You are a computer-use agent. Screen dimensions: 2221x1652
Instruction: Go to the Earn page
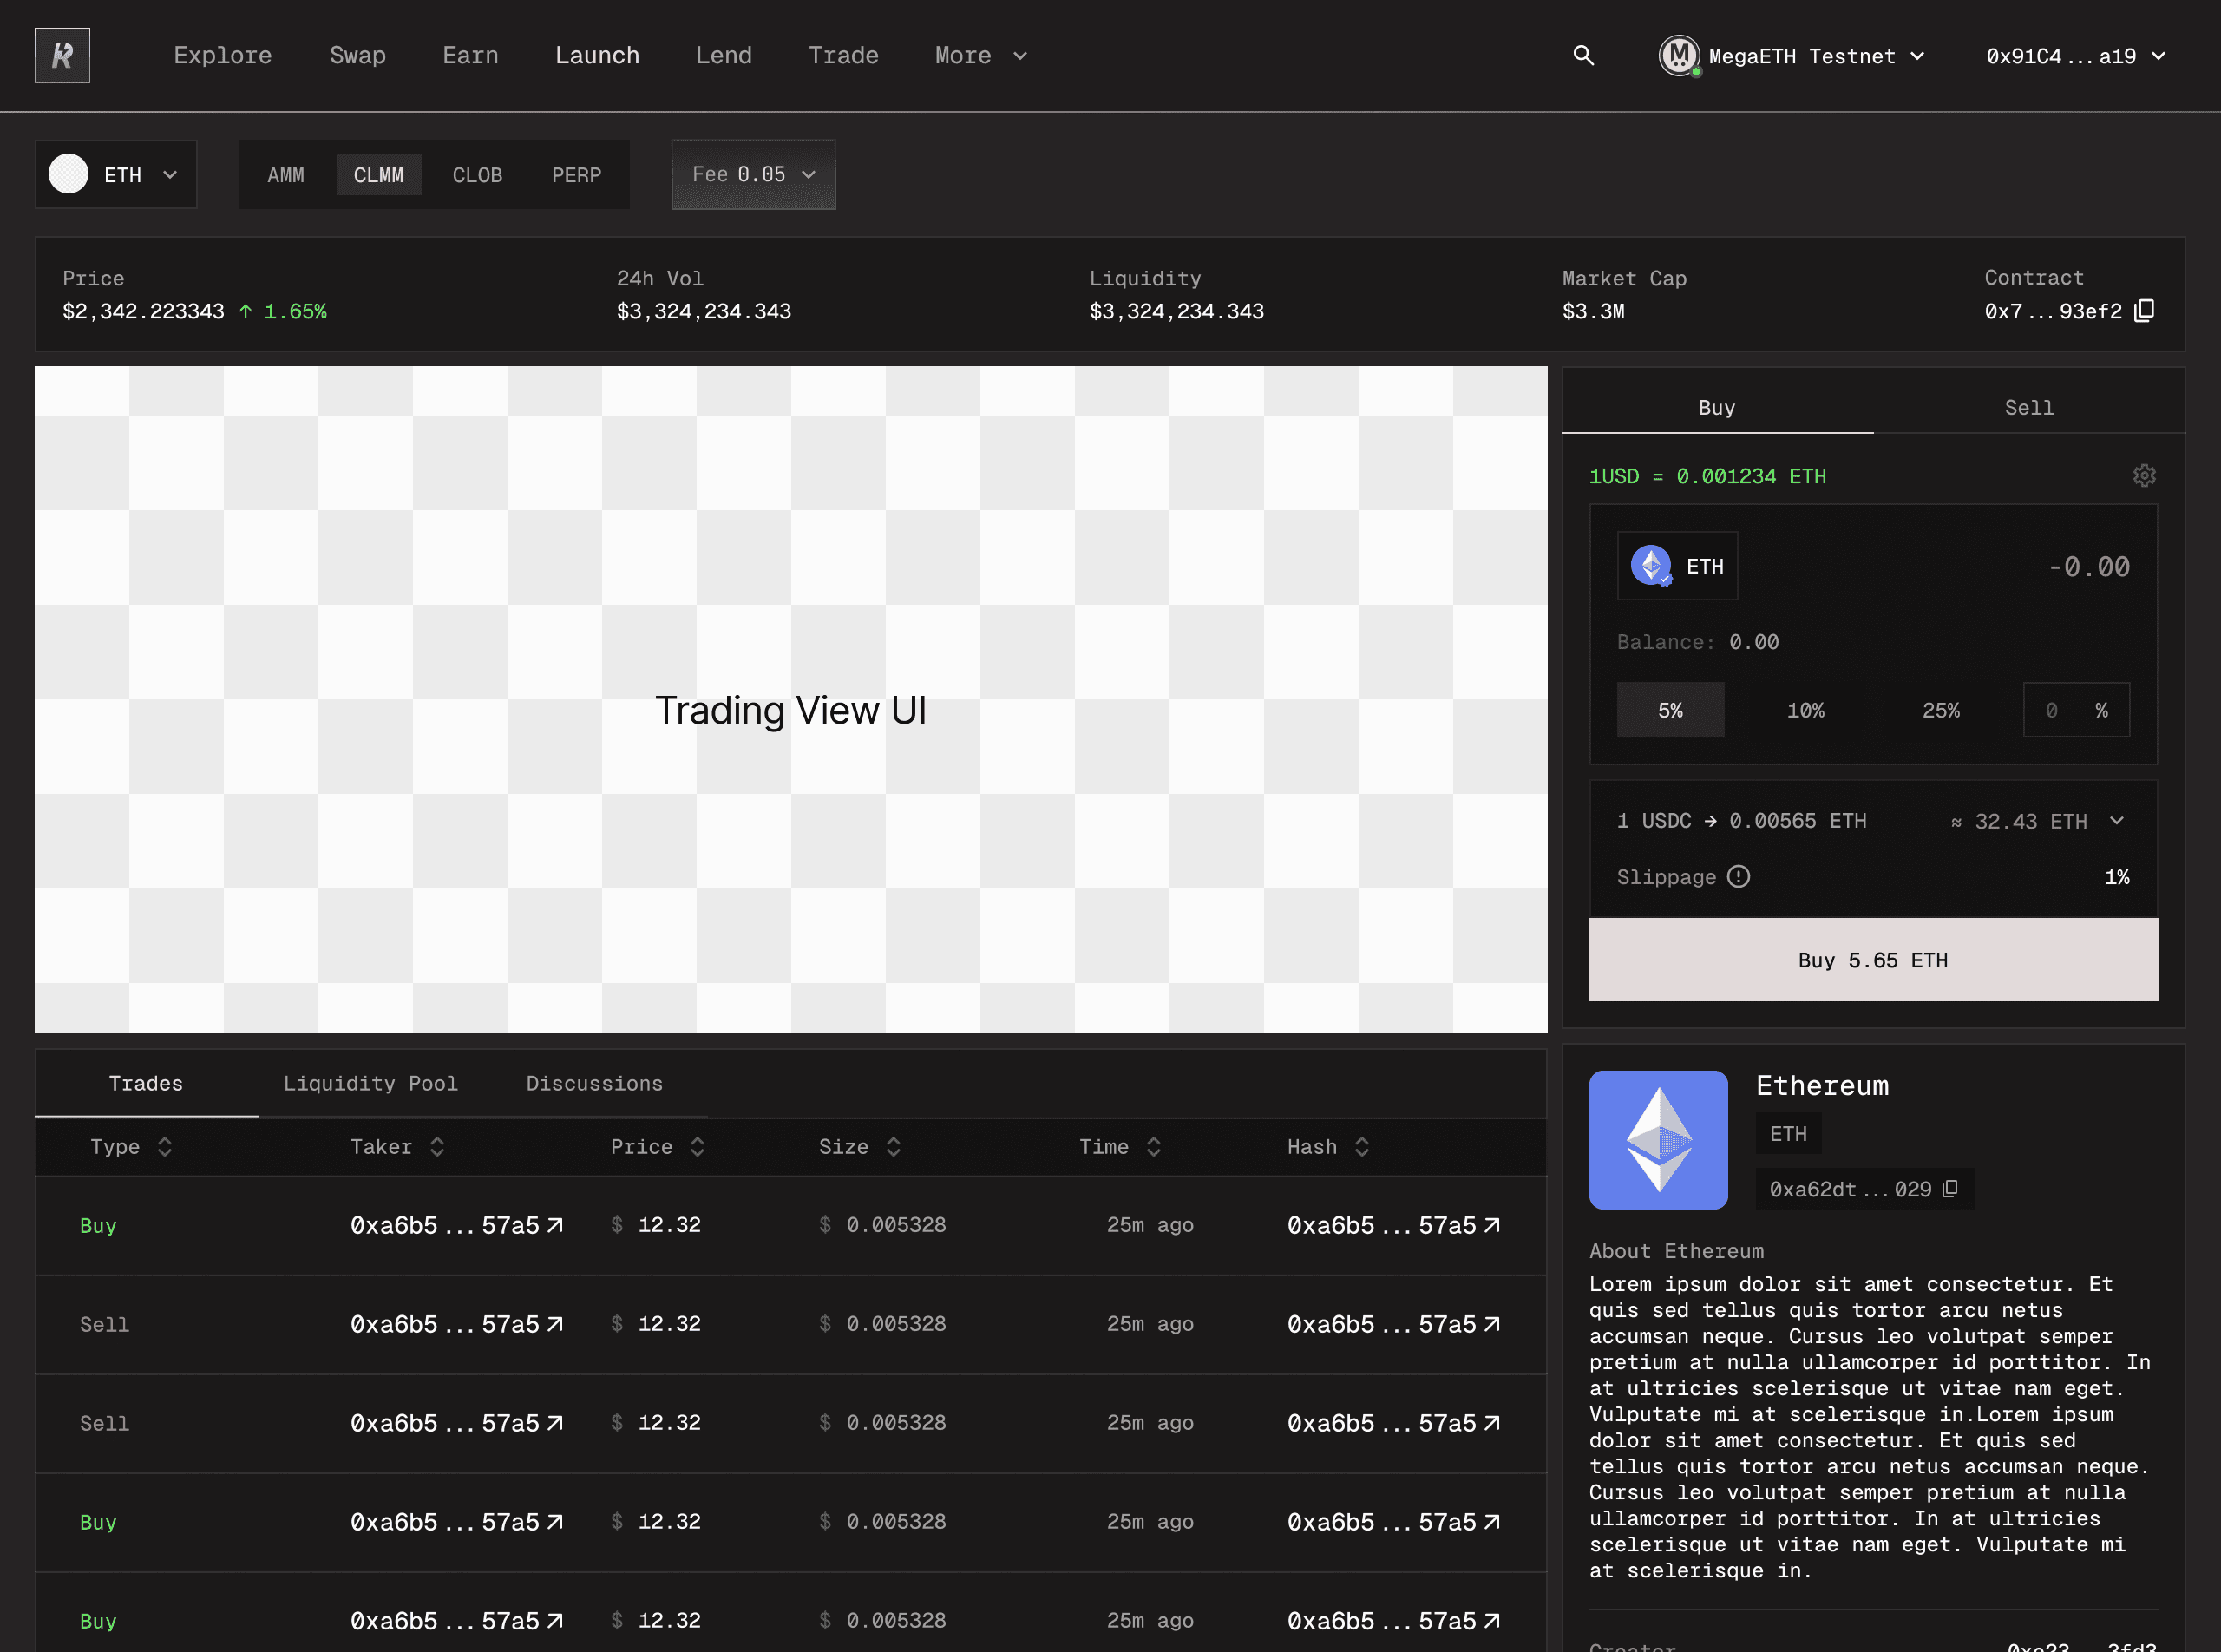tap(470, 56)
